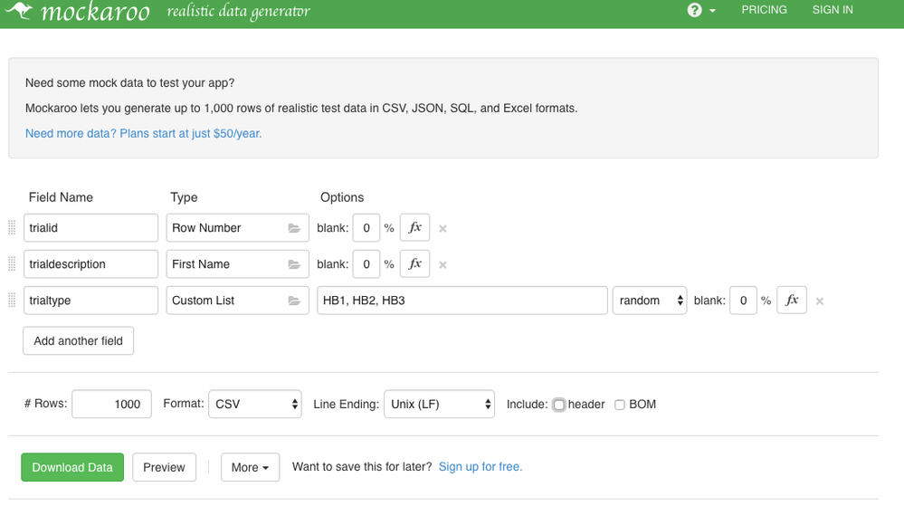904x506 pixels.
Task: Open the help question mark menu
Action: (695, 10)
